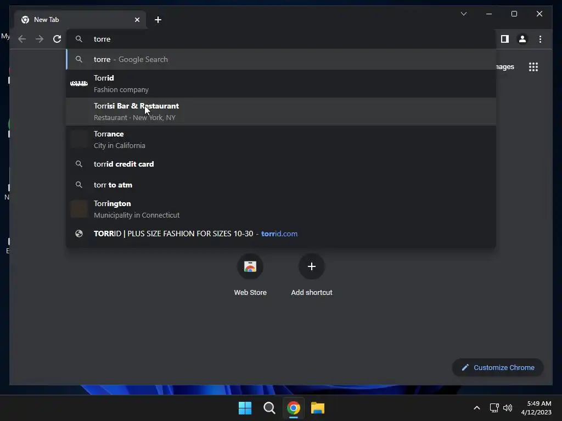Select 'torrid credit card' suggestion
562x421 pixels.
point(281,164)
